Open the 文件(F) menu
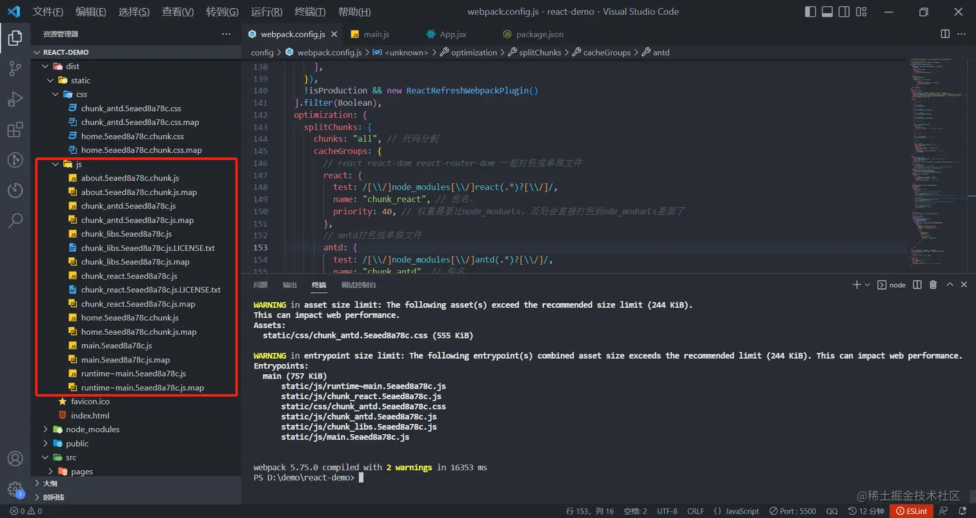Screen dimensions: 976x518 (48, 12)
